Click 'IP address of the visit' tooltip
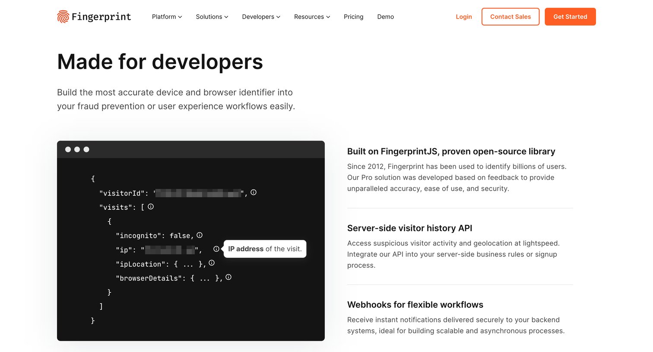This screenshot has width=653, height=352. [x=265, y=249]
